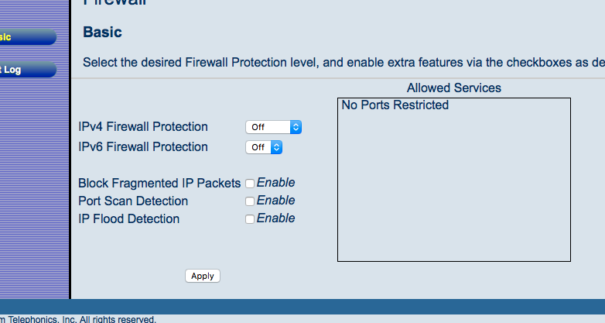605x323 pixels.
Task: Click the Allowed Services heading
Action: 453,88
